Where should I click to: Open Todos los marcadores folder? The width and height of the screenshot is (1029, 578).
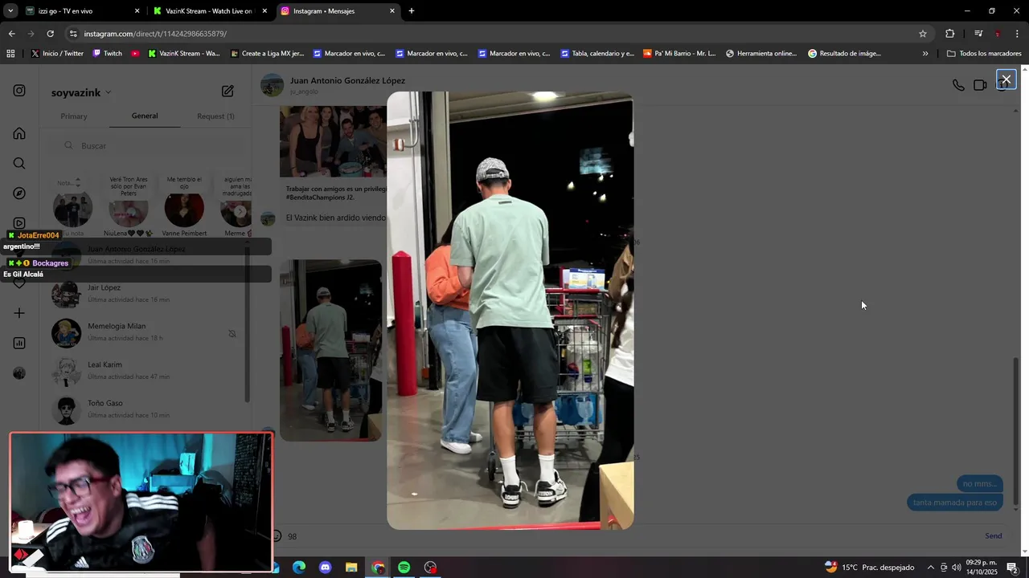click(x=984, y=54)
